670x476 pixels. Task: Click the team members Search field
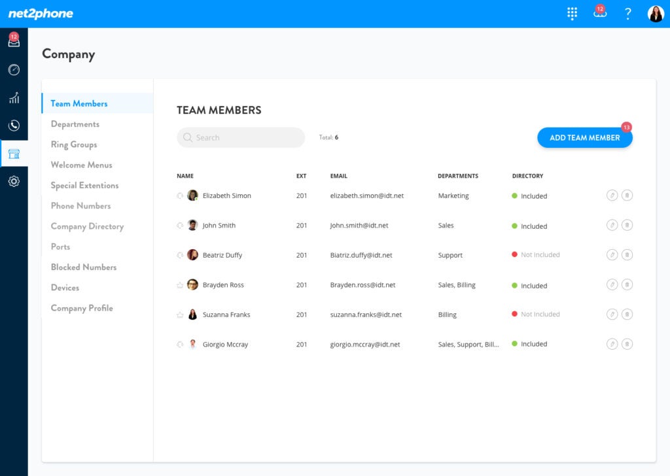pyautogui.click(x=241, y=137)
